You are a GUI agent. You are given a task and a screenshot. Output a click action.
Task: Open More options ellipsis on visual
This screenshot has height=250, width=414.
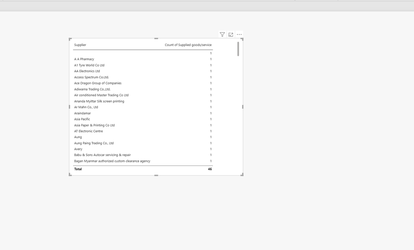(239, 35)
